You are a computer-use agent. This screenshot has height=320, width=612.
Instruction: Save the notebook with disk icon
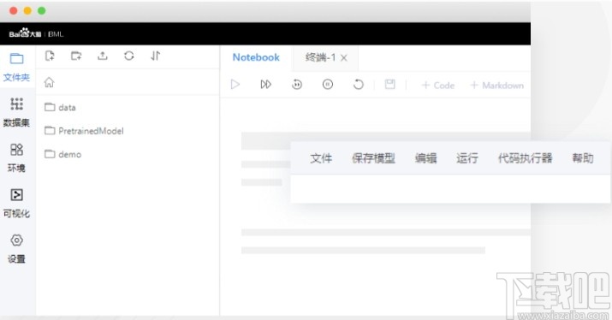pyautogui.click(x=390, y=85)
